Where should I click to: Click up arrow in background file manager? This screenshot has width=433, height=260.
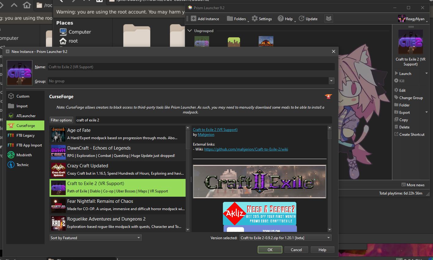(x=14, y=5)
